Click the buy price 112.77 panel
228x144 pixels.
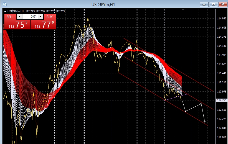pyautogui.click(x=43, y=25)
